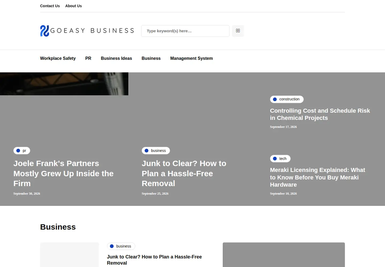Click the business tag in hero banner
385x267 pixels.
pyautogui.click(x=156, y=151)
